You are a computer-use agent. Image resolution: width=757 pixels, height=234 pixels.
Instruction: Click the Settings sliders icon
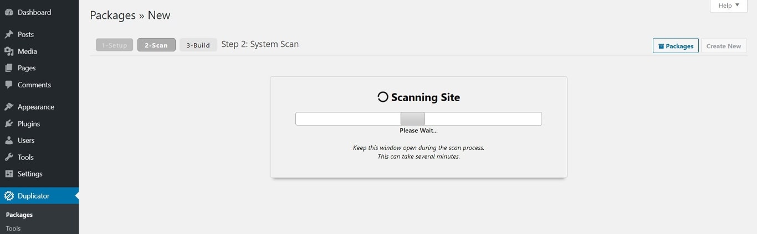9,174
